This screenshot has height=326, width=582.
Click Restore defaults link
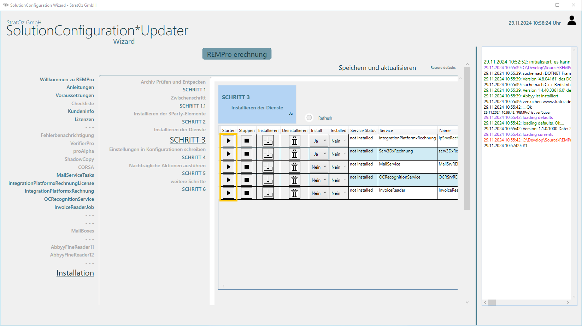pyautogui.click(x=443, y=68)
